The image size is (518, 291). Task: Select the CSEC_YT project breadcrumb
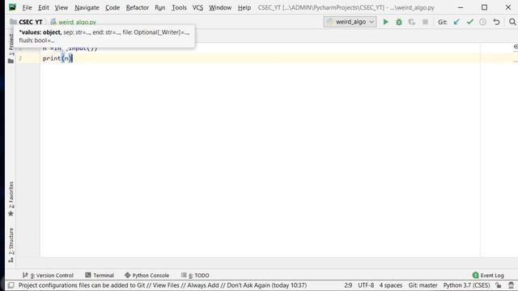click(x=27, y=22)
